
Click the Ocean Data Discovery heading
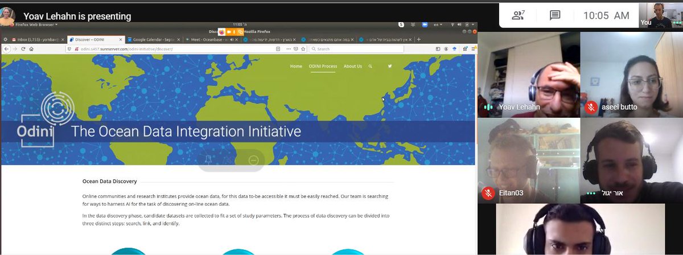[110, 182]
